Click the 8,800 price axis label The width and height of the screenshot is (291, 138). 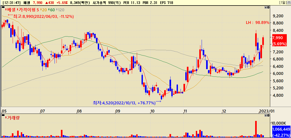click(278, 23)
